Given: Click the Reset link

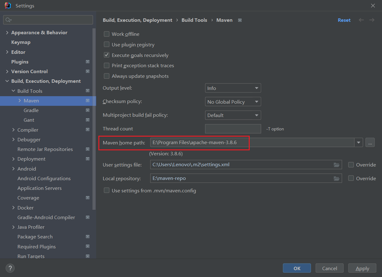Looking at the screenshot, I should [x=344, y=20].
